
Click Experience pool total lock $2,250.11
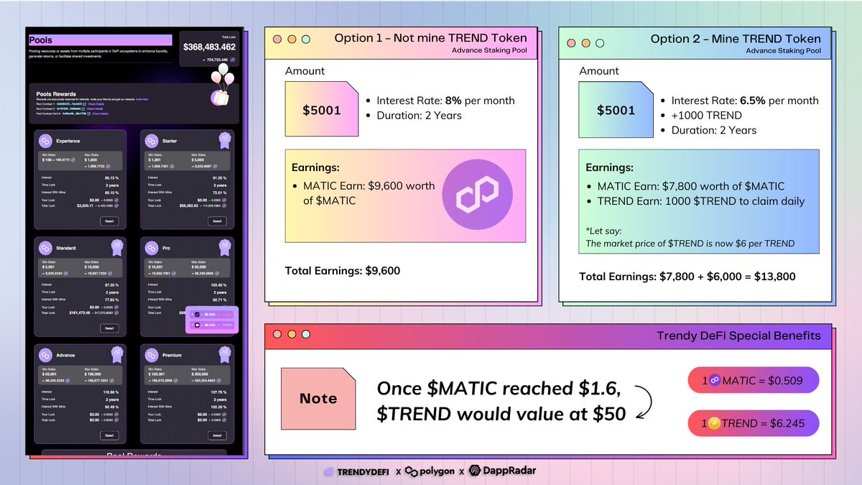tap(85, 205)
